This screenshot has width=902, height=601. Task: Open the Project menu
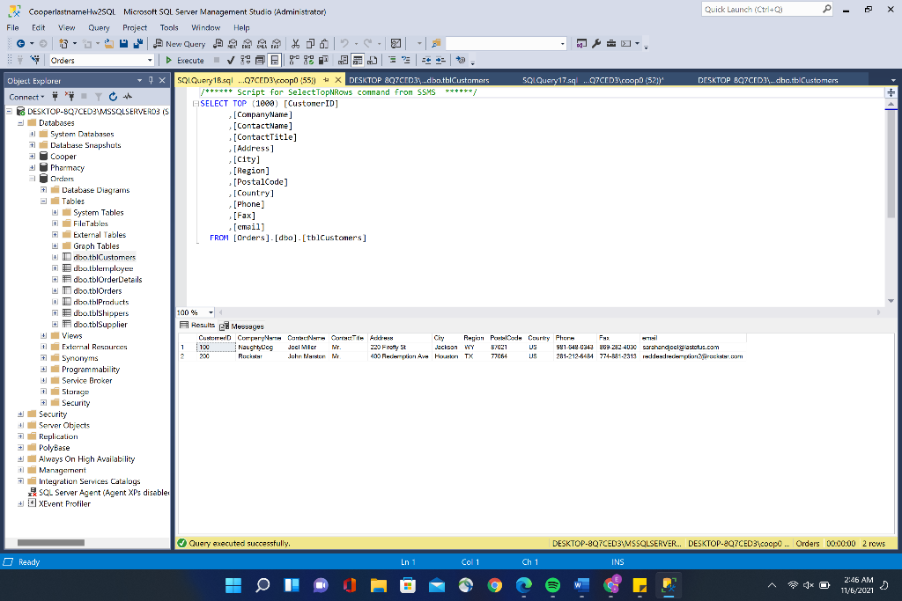(135, 27)
